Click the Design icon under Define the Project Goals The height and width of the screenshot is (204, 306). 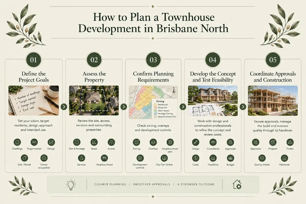(51, 142)
